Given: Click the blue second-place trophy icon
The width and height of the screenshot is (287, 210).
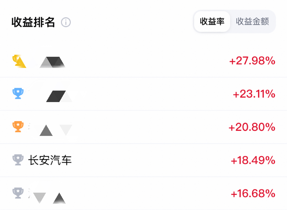Looking at the screenshot, I should click(x=18, y=94).
